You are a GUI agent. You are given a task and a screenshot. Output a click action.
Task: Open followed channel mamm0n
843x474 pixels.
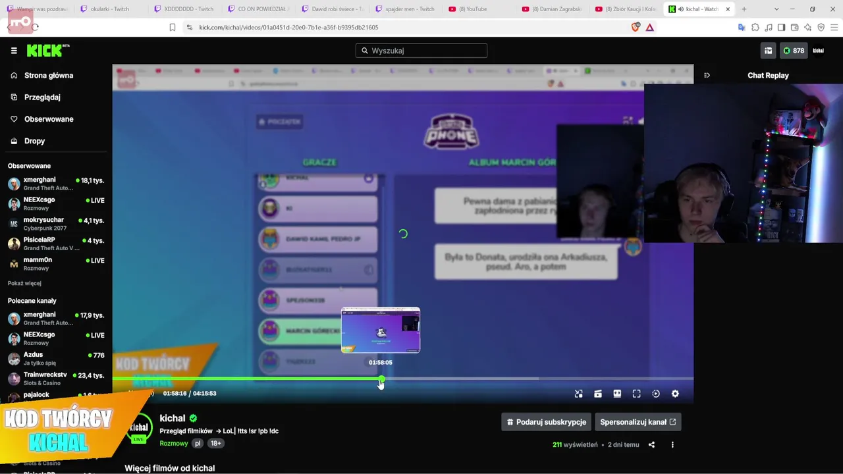(x=56, y=264)
